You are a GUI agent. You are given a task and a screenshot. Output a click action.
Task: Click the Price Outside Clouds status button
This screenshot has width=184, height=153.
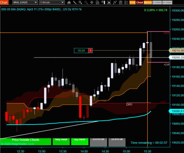(26, 142)
